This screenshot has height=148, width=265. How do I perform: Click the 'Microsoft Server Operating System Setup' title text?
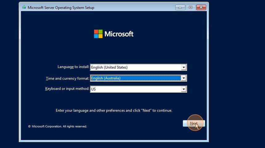point(61,8)
